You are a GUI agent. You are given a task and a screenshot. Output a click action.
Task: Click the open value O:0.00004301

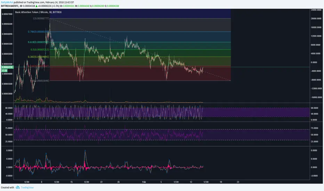tap(67, 6)
